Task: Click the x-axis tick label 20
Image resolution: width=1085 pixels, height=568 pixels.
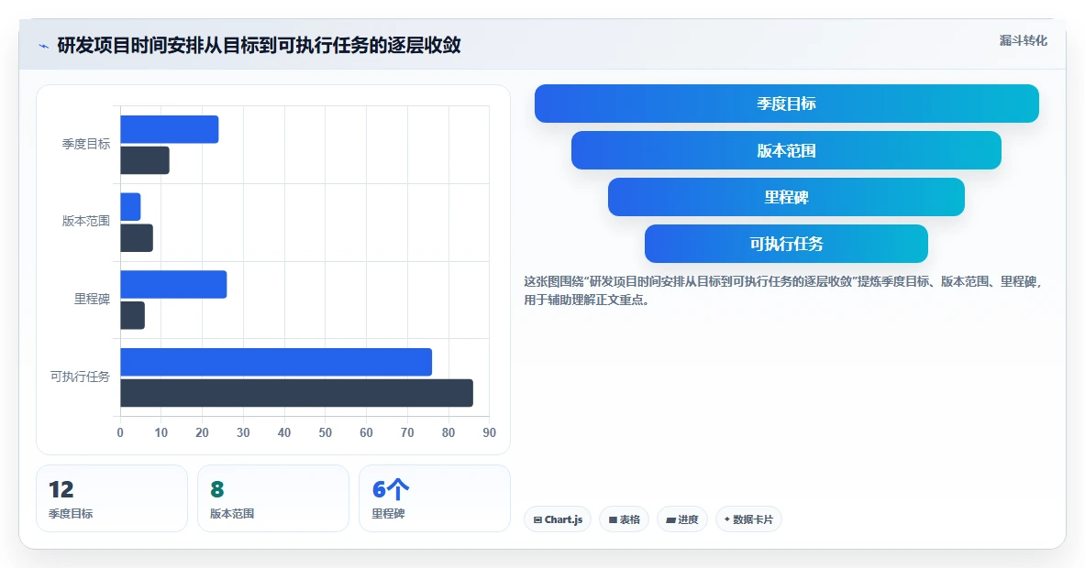Action: pos(202,432)
